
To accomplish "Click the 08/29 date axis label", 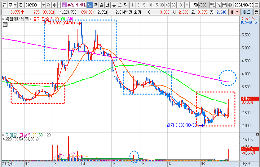I will [246, 164].
